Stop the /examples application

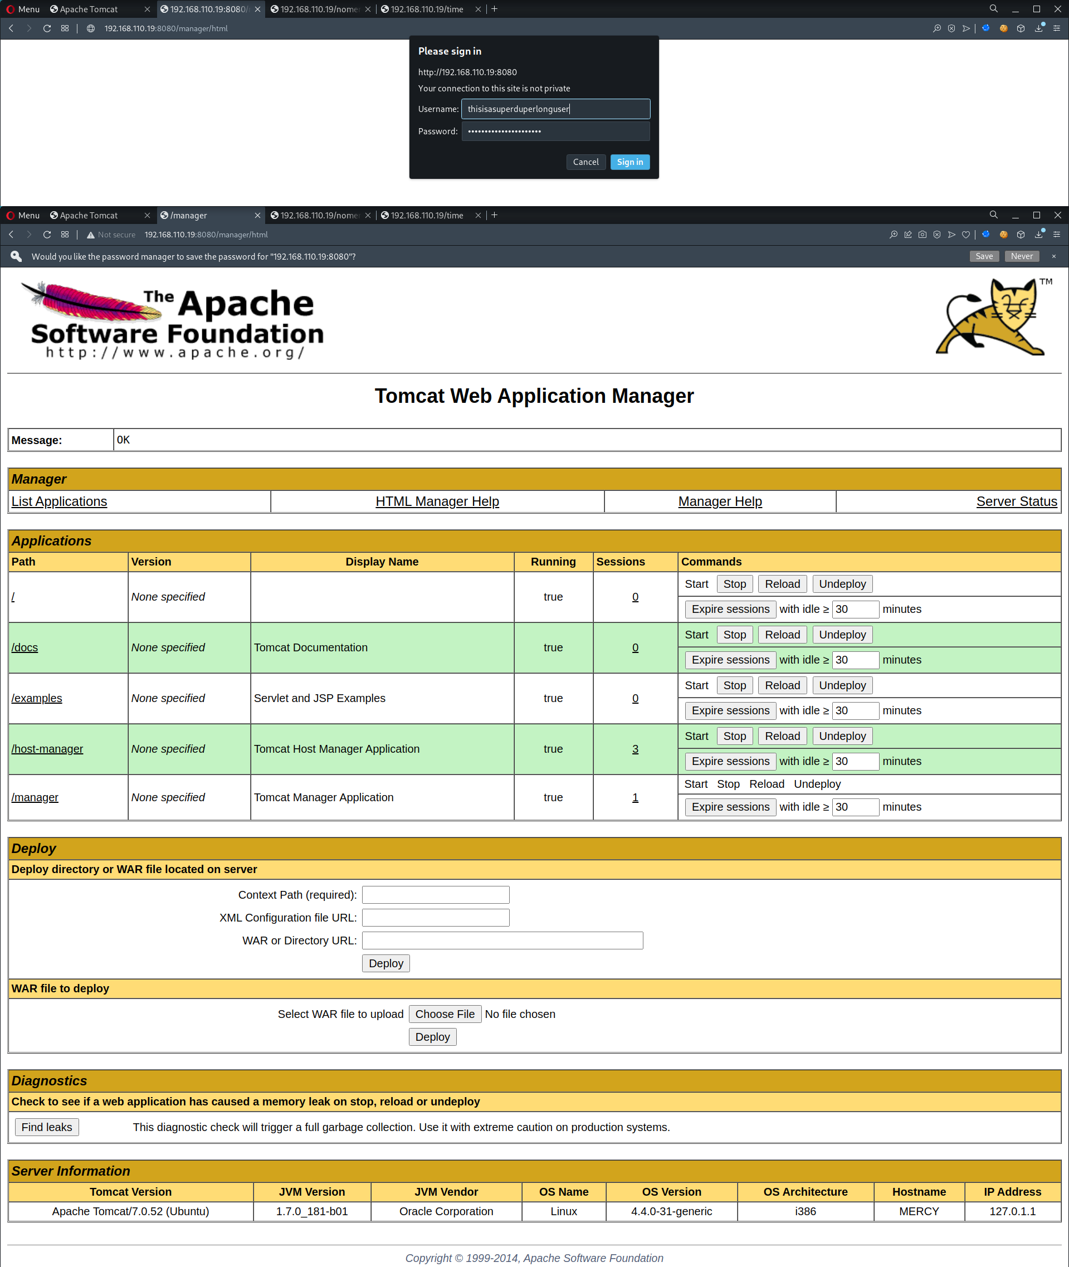tap(734, 685)
